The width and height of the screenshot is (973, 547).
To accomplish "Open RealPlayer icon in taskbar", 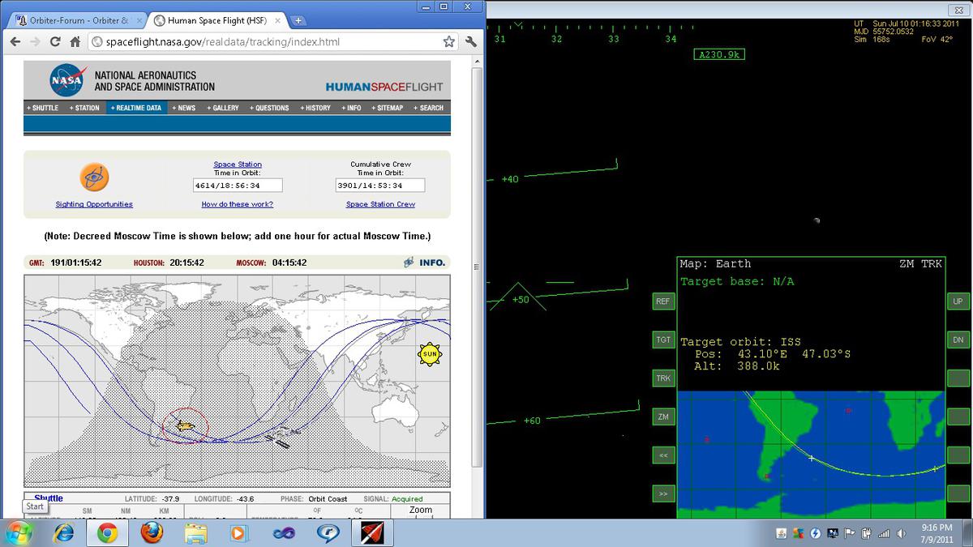I will [x=328, y=532].
